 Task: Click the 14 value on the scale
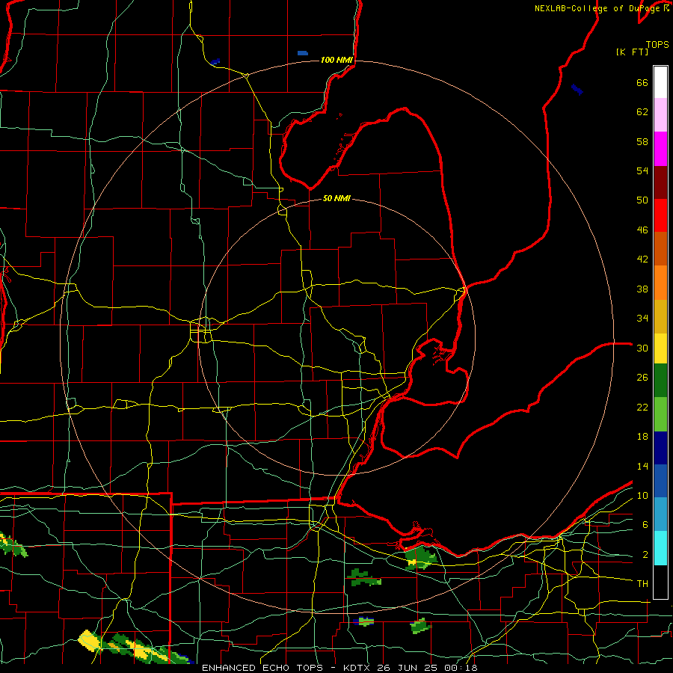click(642, 466)
